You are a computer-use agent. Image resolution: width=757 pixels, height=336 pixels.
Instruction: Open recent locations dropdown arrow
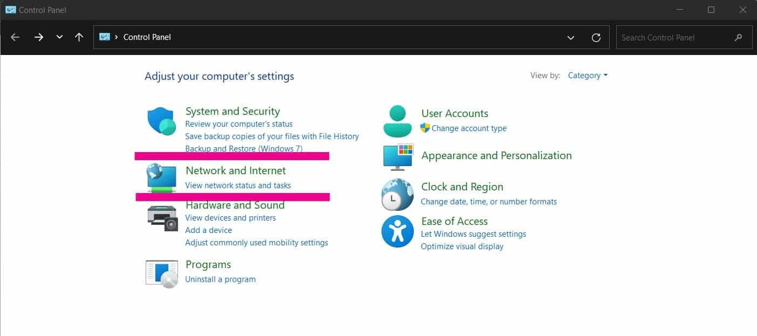point(59,37)
